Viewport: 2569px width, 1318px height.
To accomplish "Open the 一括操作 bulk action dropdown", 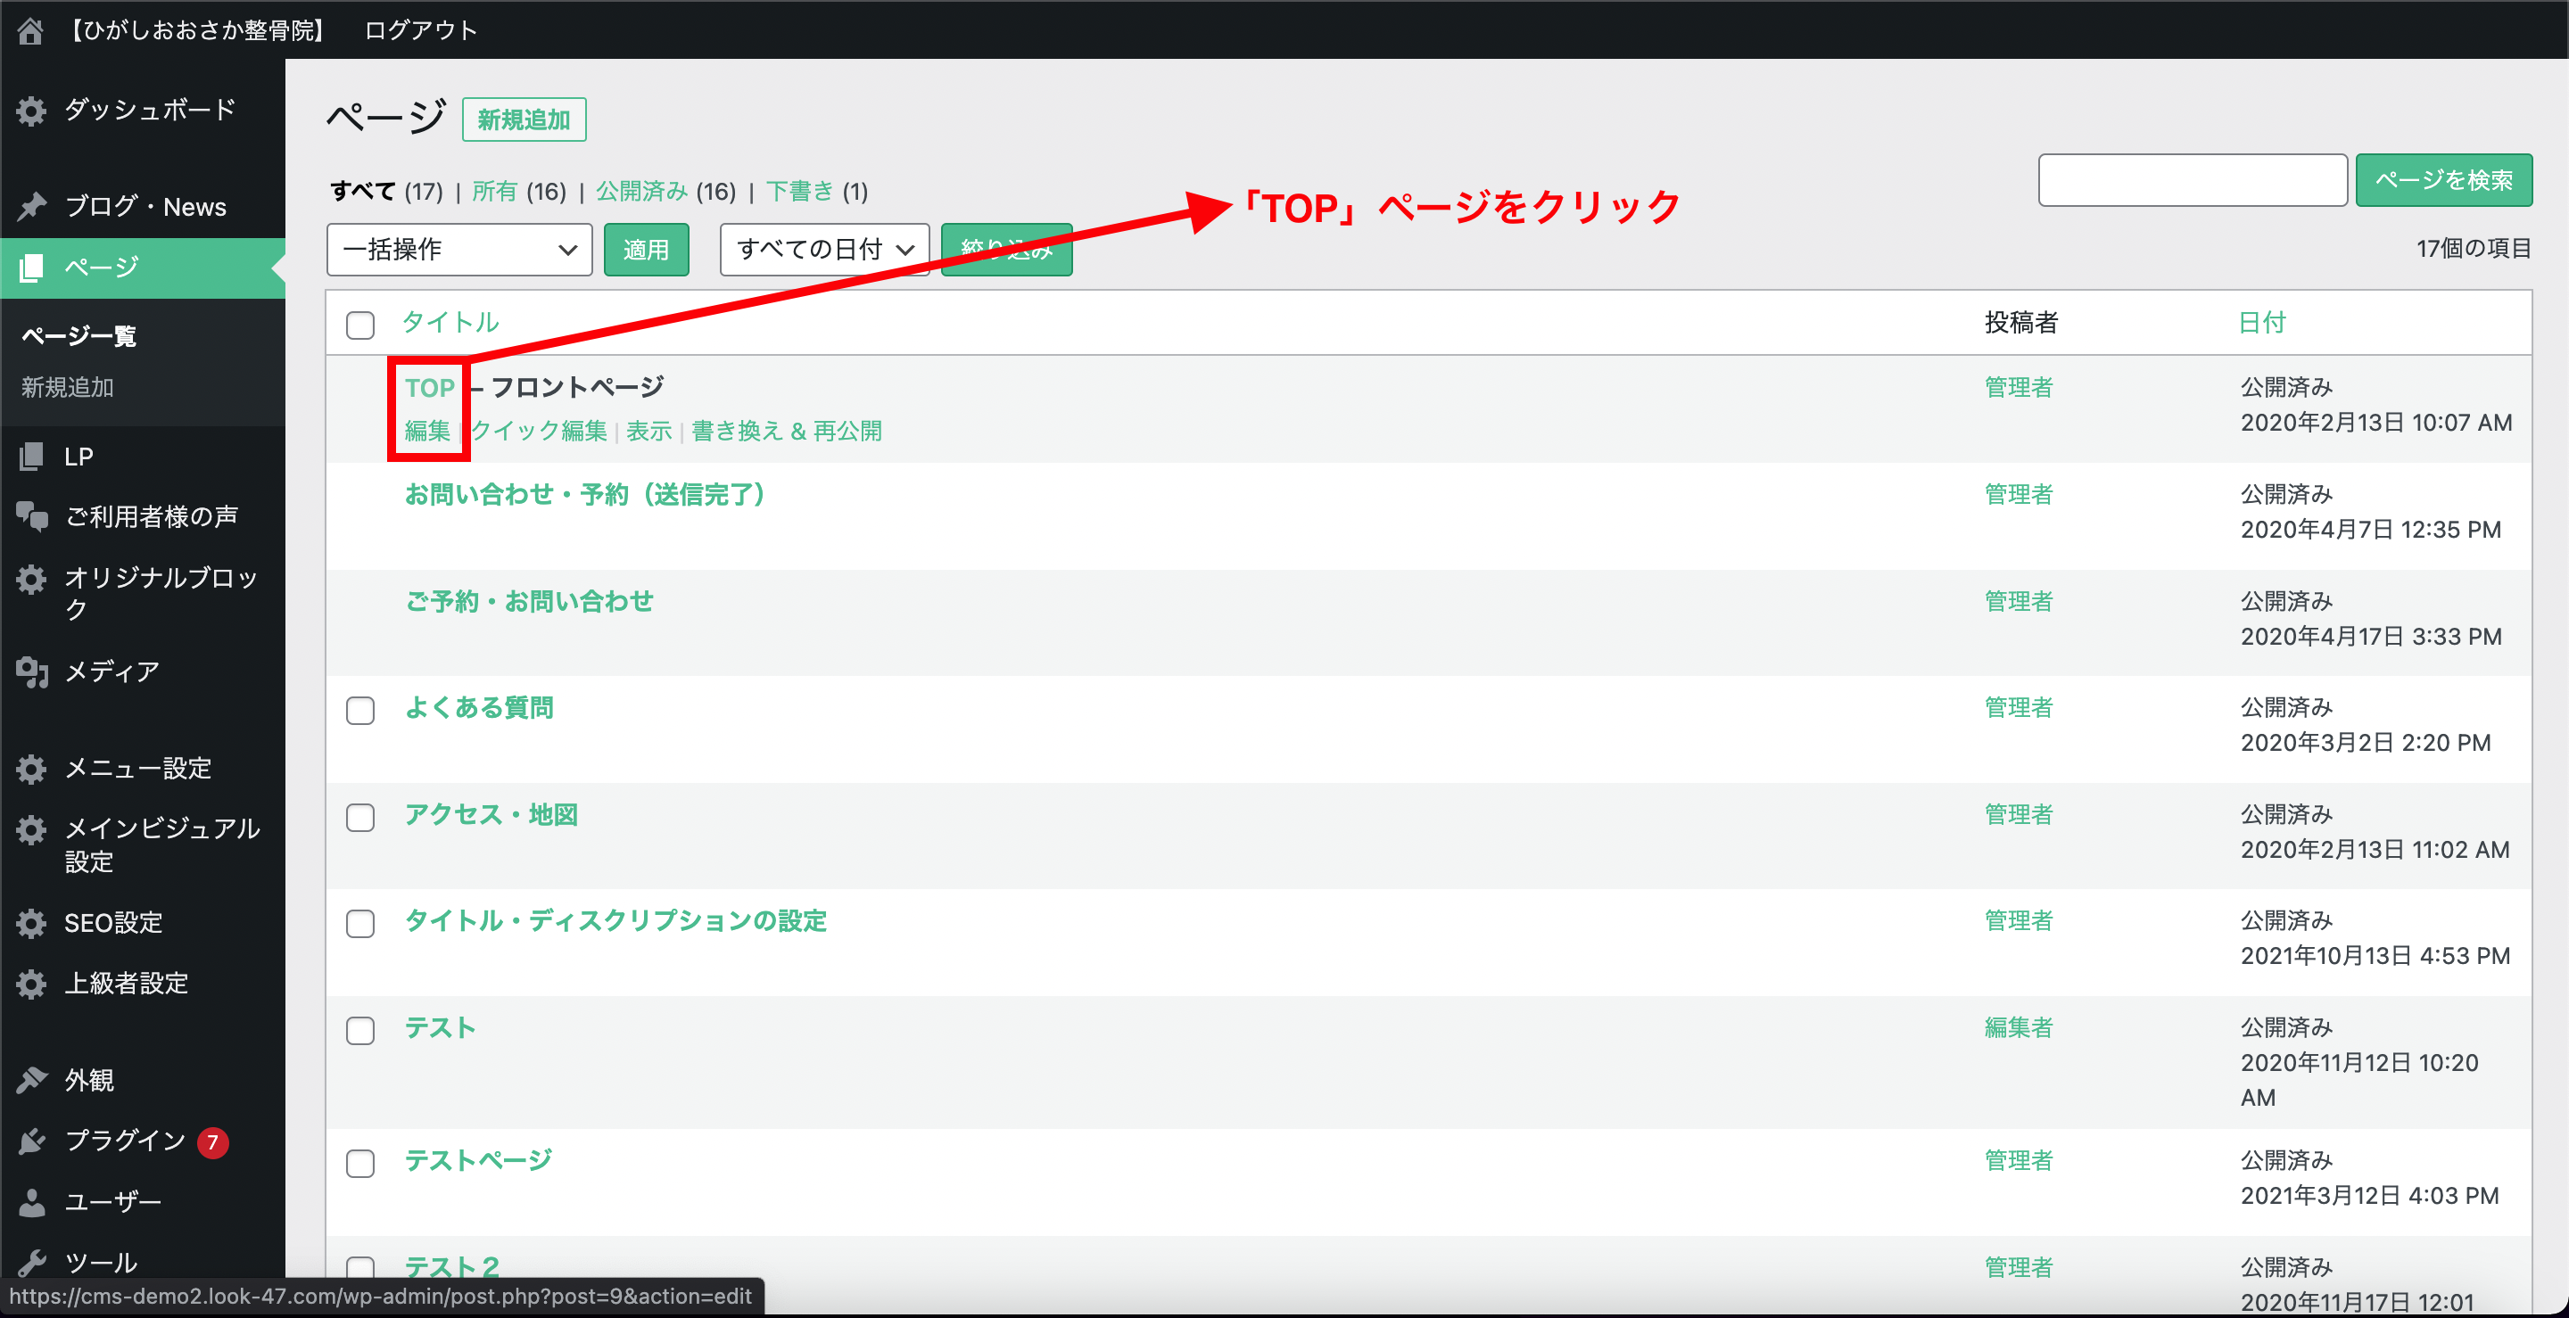I will click(458, 250).
